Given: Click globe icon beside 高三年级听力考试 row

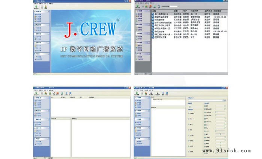Looking at the screenshot, I should [153, 25].
